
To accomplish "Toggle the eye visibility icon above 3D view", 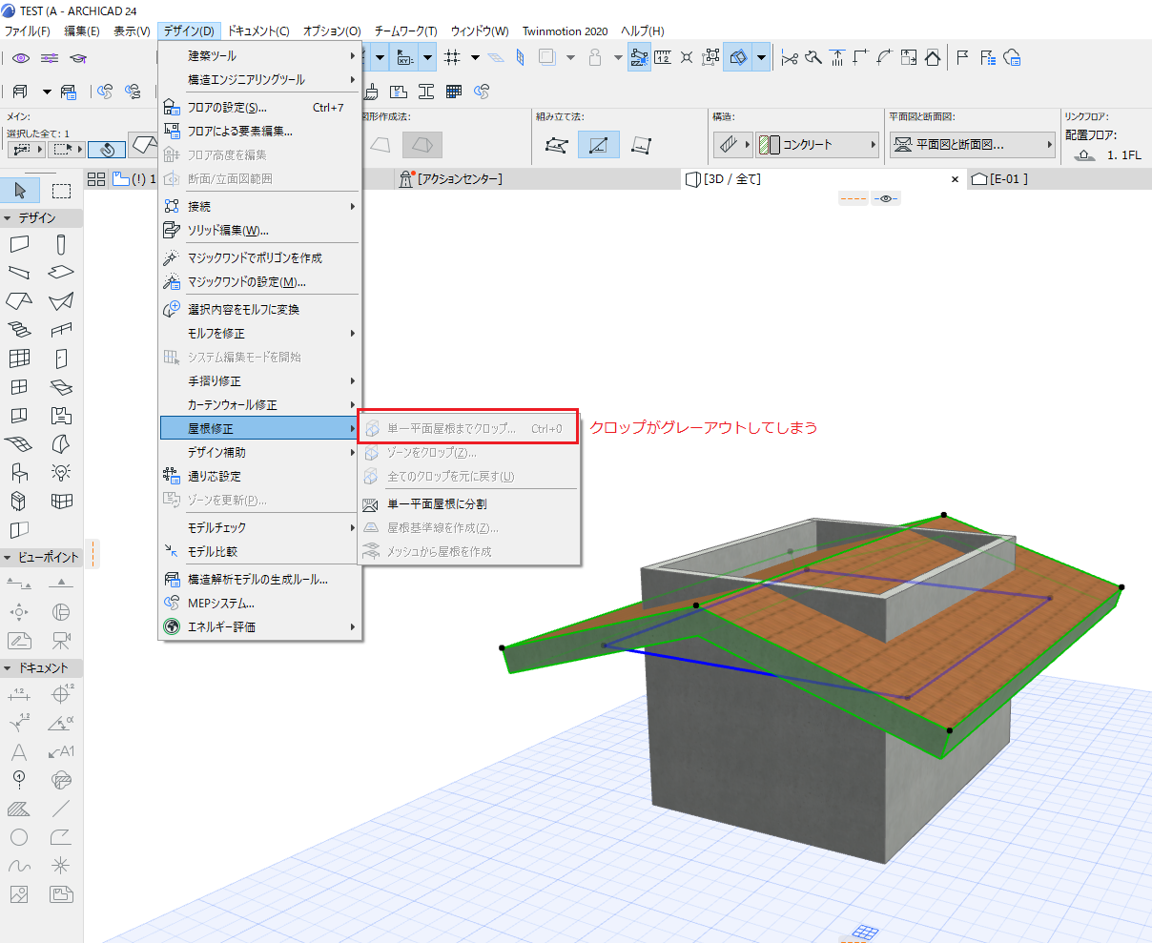I will [x=886, y=198].
